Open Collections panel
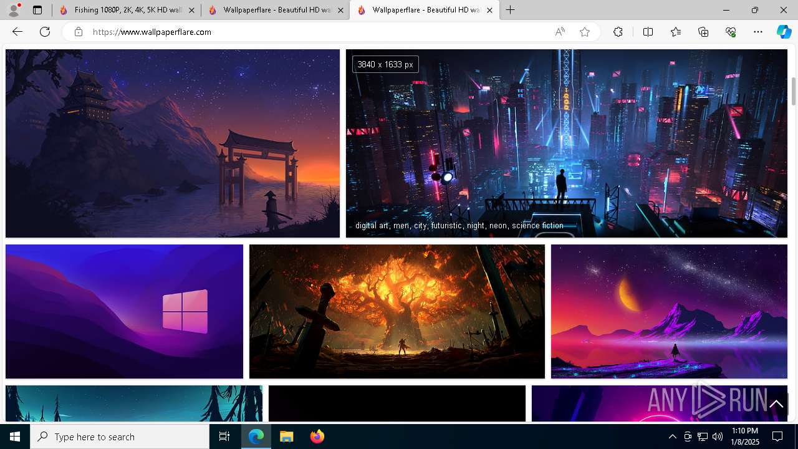 coord(703,32)
